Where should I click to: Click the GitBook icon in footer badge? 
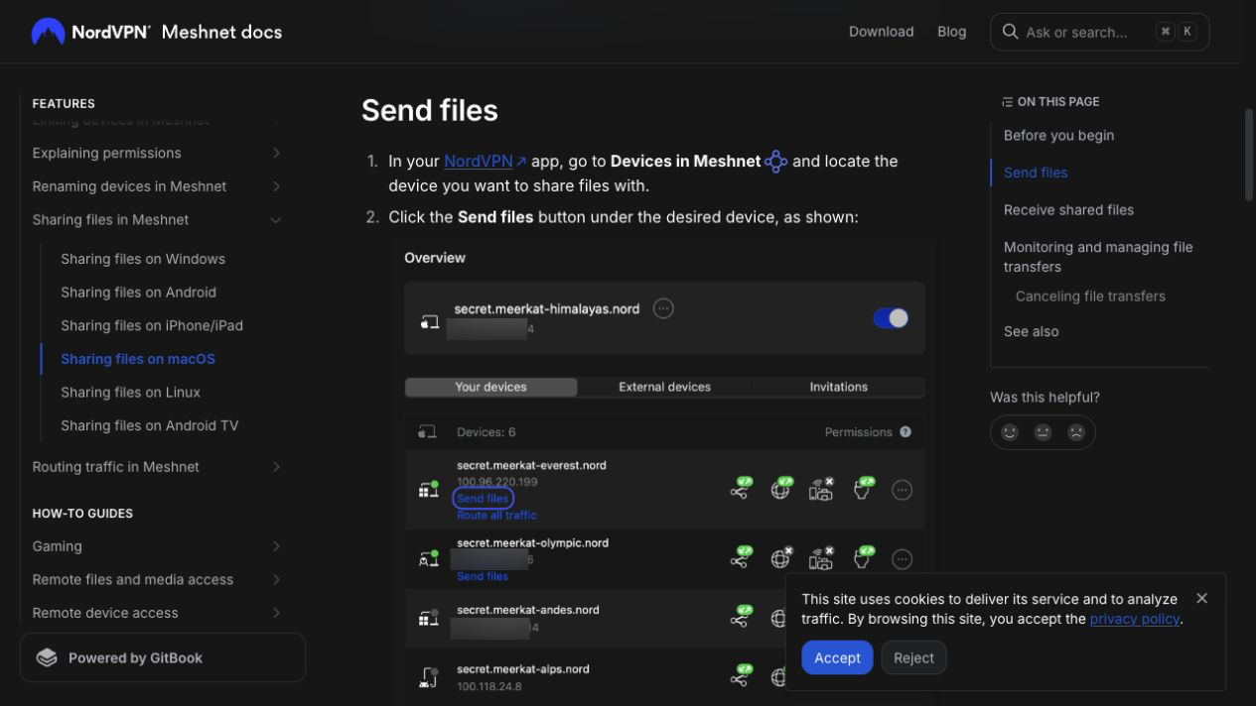tap(47, 657)
